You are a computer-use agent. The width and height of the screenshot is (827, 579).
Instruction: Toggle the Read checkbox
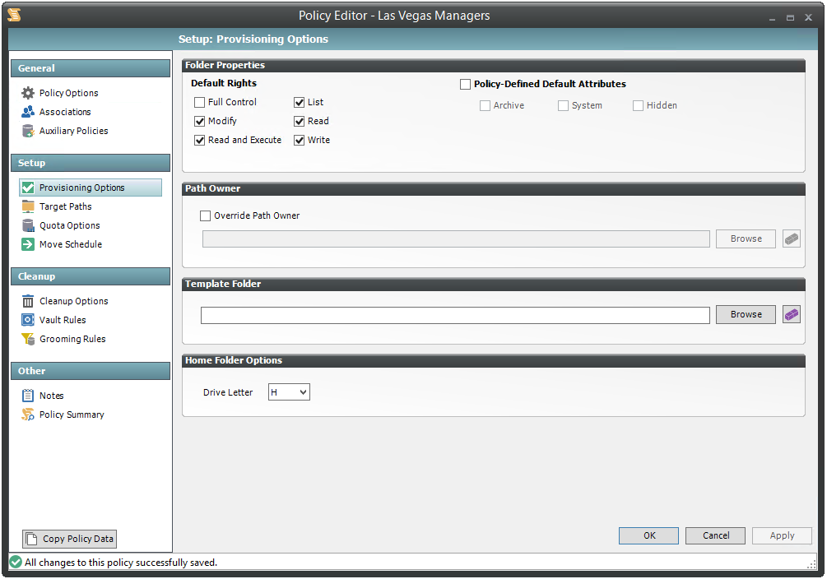[x=299, y=121]
